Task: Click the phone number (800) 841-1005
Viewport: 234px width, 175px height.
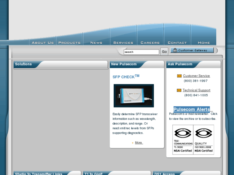Action: click(196, 95)
